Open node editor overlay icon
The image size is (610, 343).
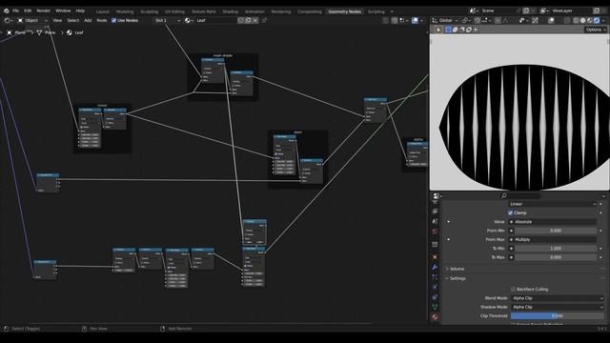pyautogui.click(x=416, y=20)
